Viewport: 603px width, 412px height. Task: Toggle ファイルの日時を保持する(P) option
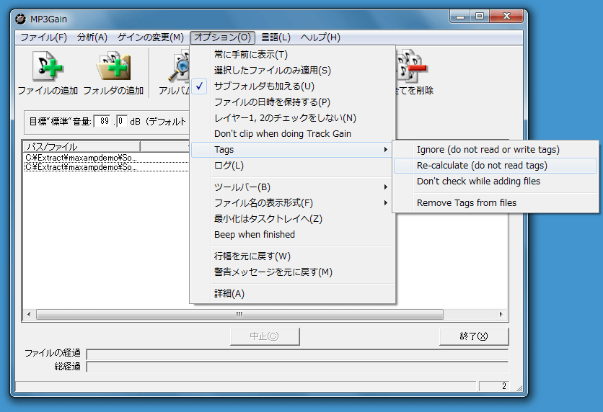click(x=293, y=102)
